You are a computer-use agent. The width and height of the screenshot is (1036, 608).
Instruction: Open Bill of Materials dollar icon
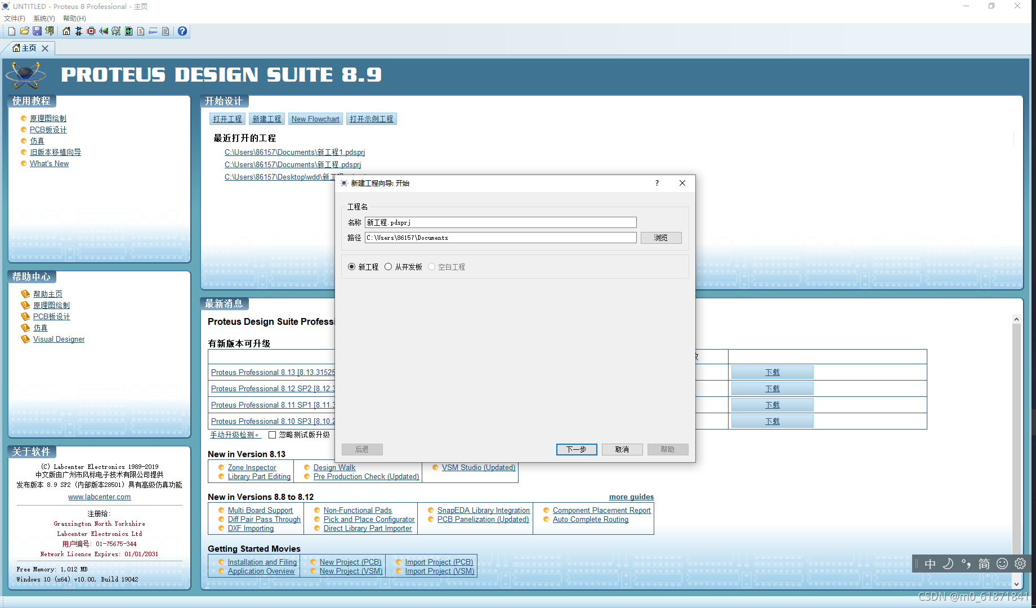tap(141, 32)
